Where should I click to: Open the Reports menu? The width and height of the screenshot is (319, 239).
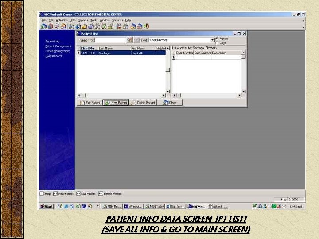(83, 20)
